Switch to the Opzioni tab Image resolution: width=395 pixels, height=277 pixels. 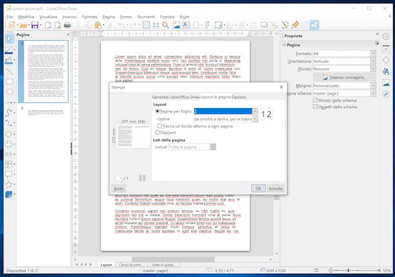(238, 97)
